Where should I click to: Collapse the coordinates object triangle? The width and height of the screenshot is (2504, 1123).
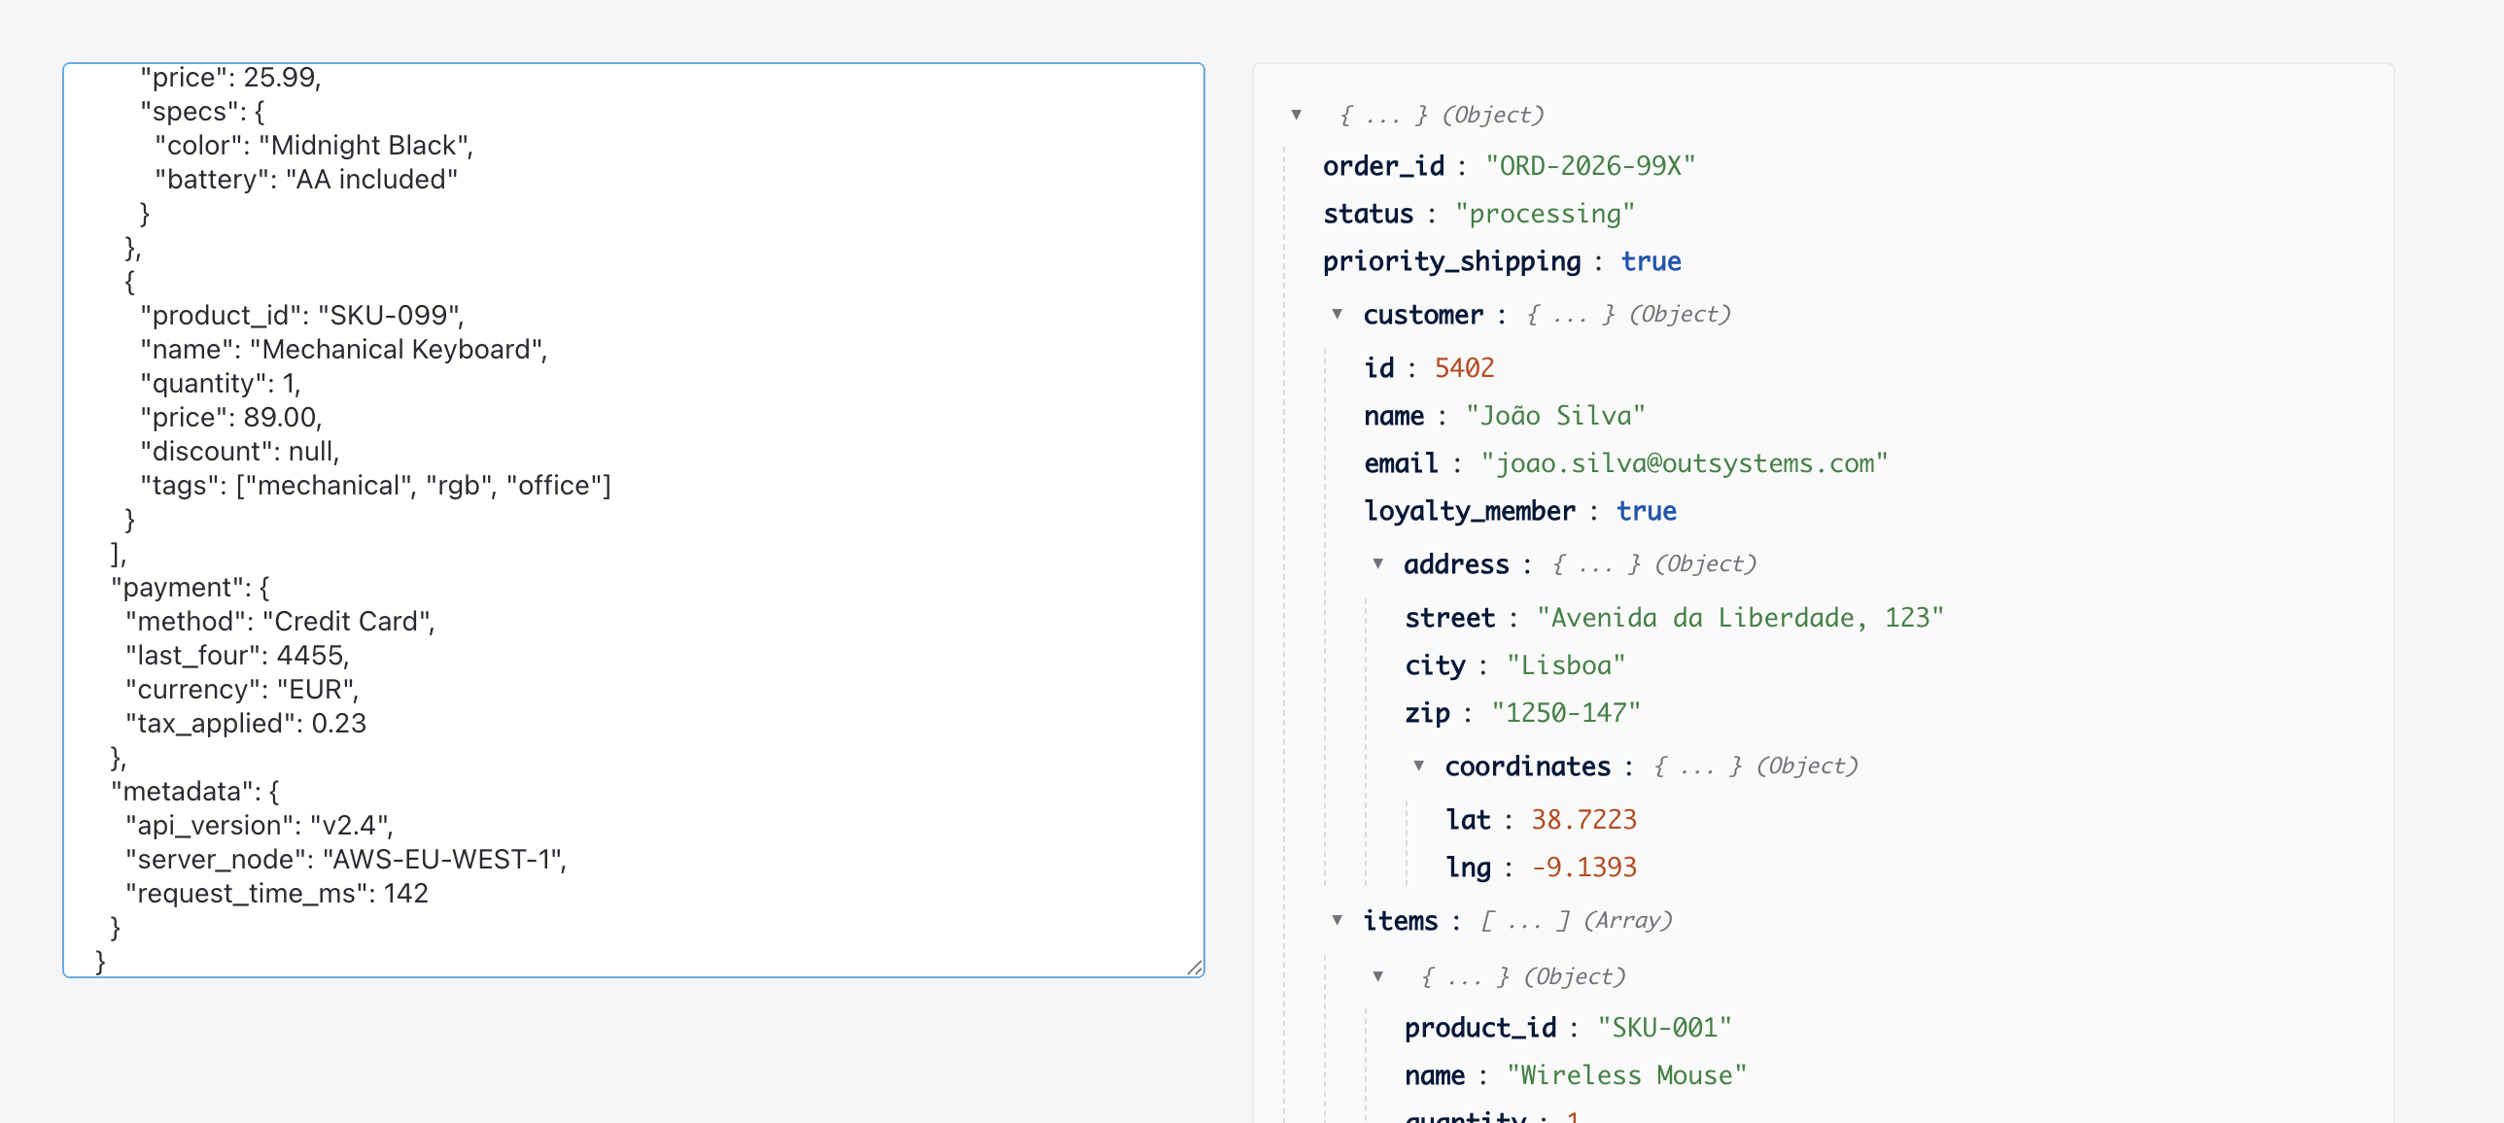tap(1418, 766)
